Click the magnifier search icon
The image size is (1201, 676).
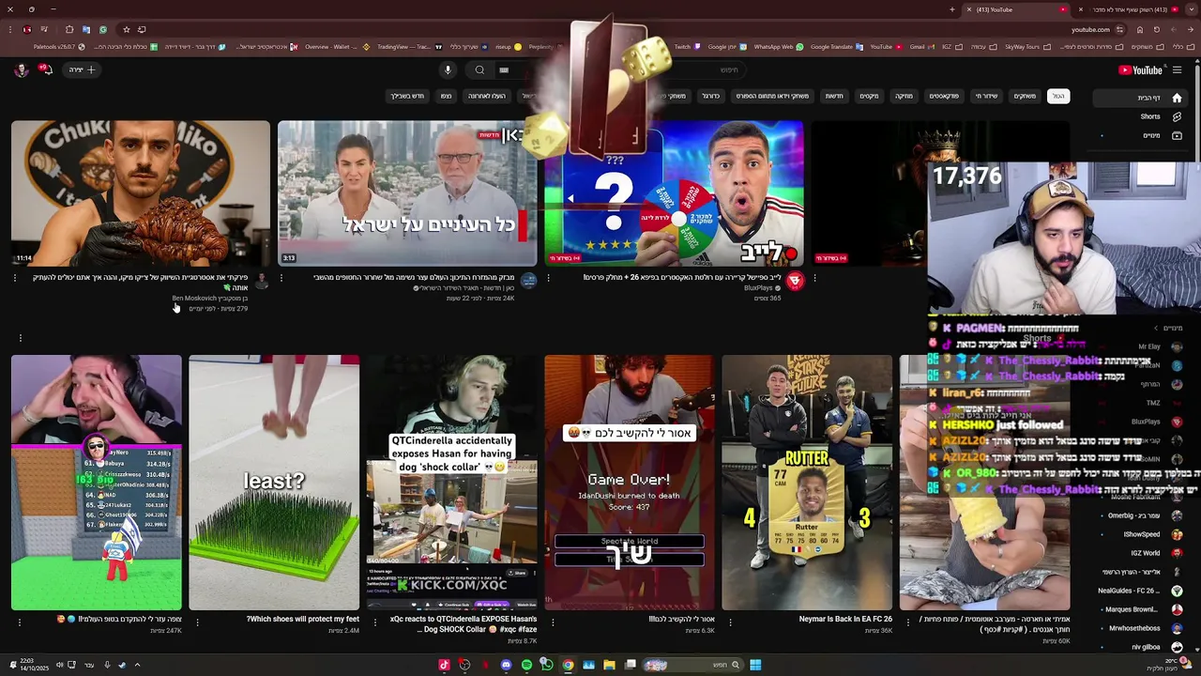479,69
